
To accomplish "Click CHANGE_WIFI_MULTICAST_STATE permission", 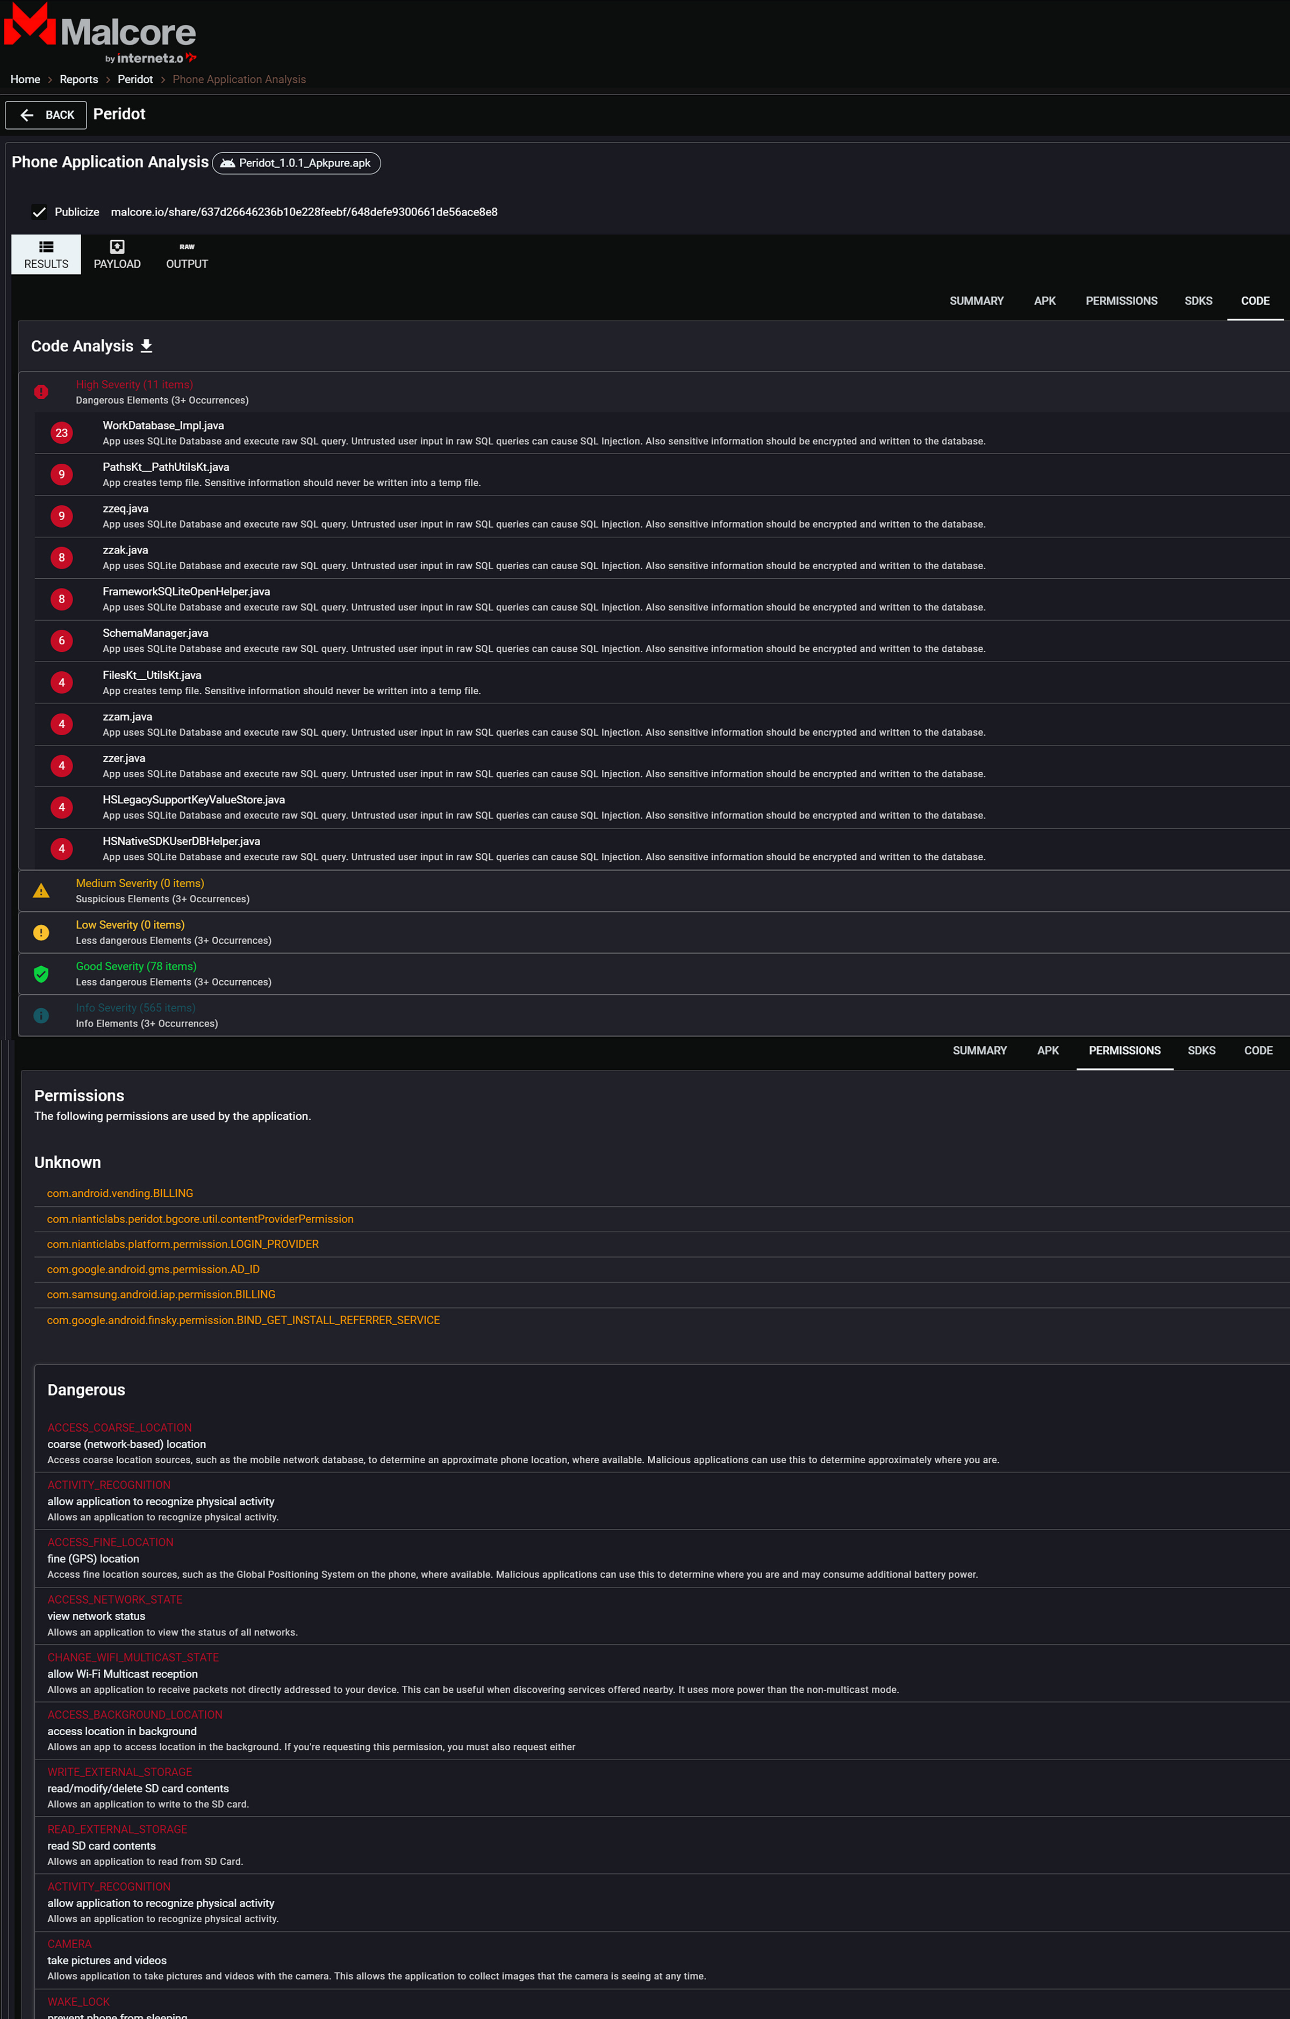I will coord(133,1658).
